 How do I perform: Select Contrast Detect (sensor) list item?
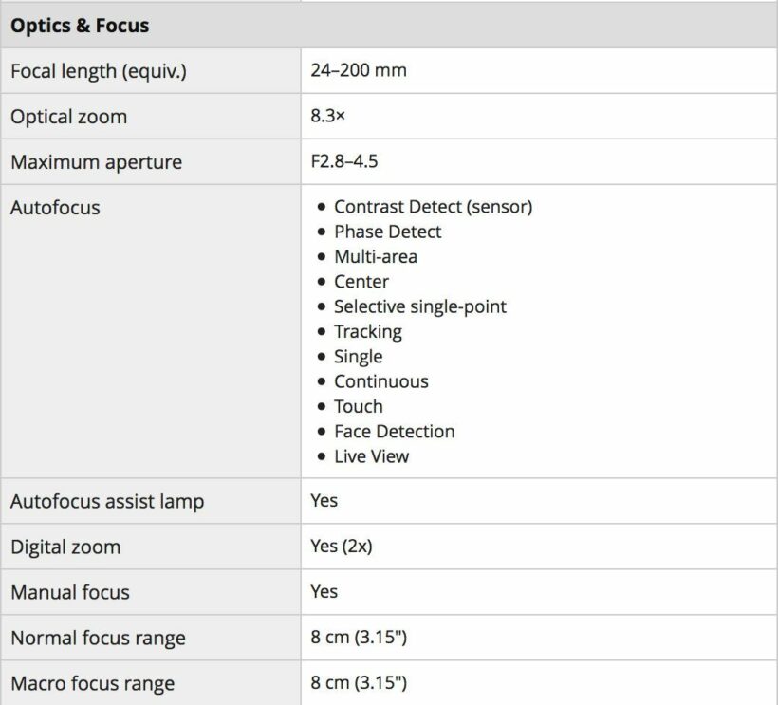coord(433,207)
